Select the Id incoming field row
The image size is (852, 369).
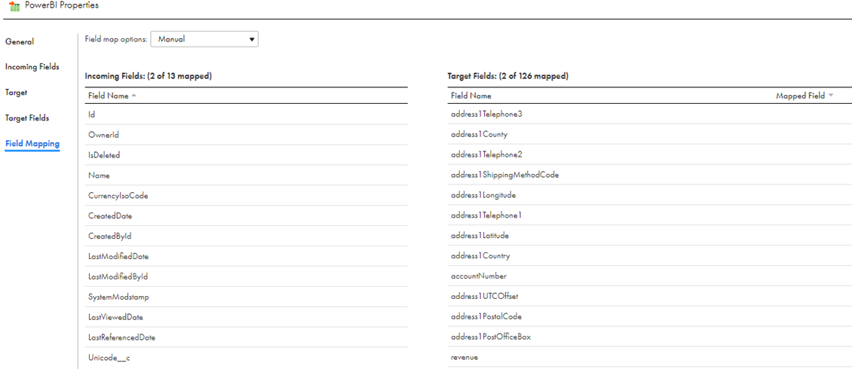246,114
